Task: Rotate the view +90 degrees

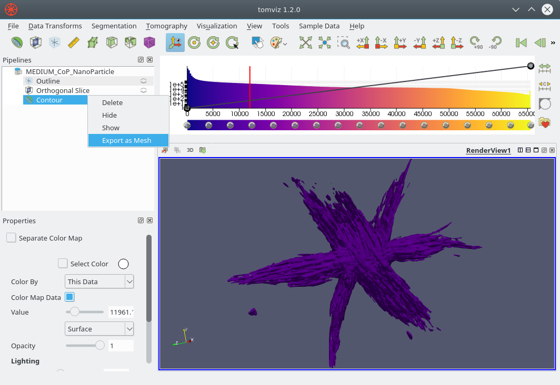Action: pyautogui.click(x=476, y=43)
